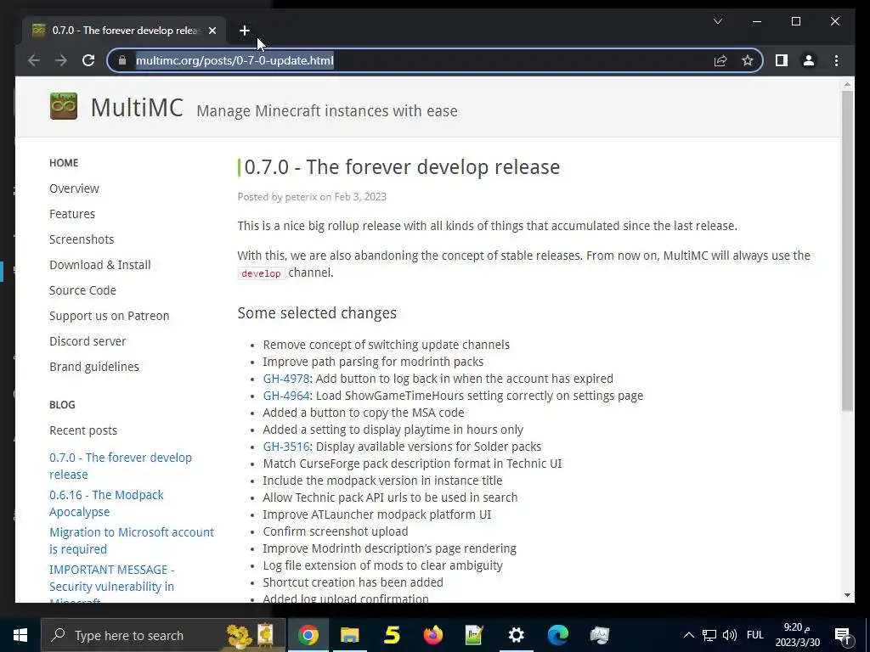Select the 0.7.0 forever develop tab

[x=124, y=31]
